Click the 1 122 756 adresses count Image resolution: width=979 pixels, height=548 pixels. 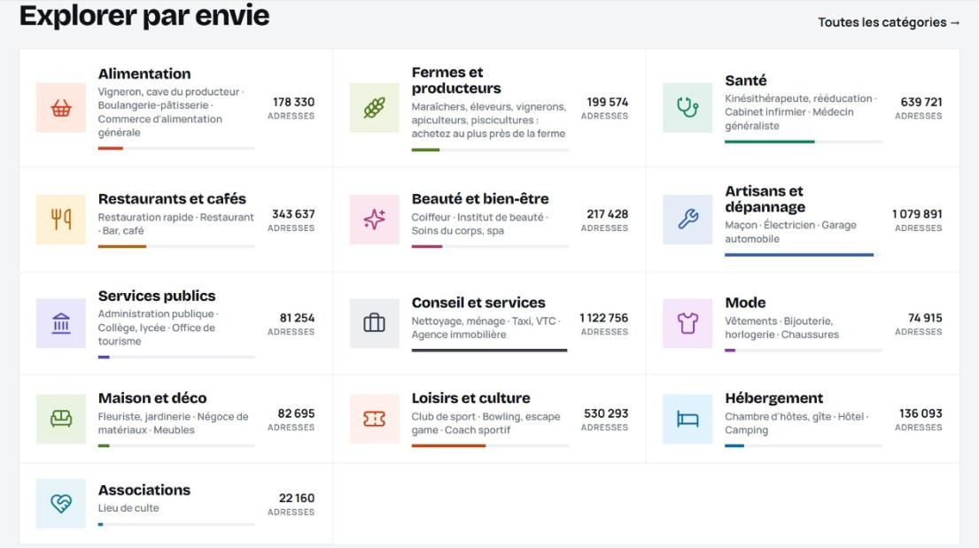click(x=603, y=324)
